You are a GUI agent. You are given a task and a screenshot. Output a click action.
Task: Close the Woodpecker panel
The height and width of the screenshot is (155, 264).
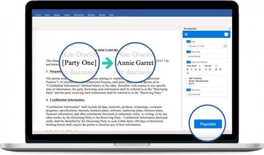[x=230, y=29]
